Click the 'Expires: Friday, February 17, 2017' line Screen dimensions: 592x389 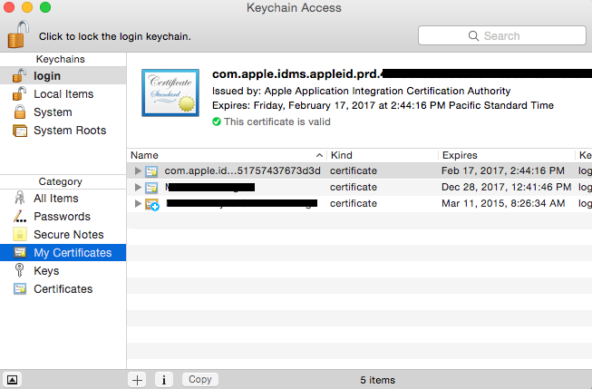tap(383, 105)
